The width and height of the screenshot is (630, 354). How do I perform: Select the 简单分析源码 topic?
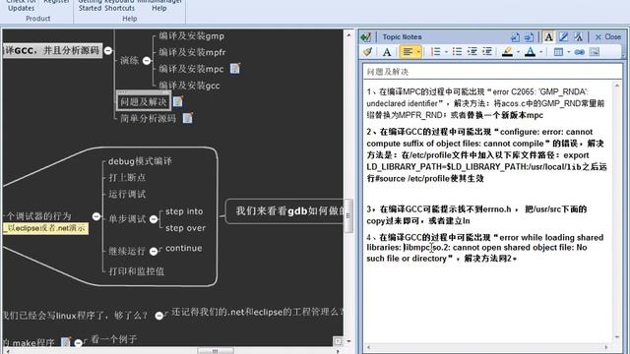pos(148,118)
